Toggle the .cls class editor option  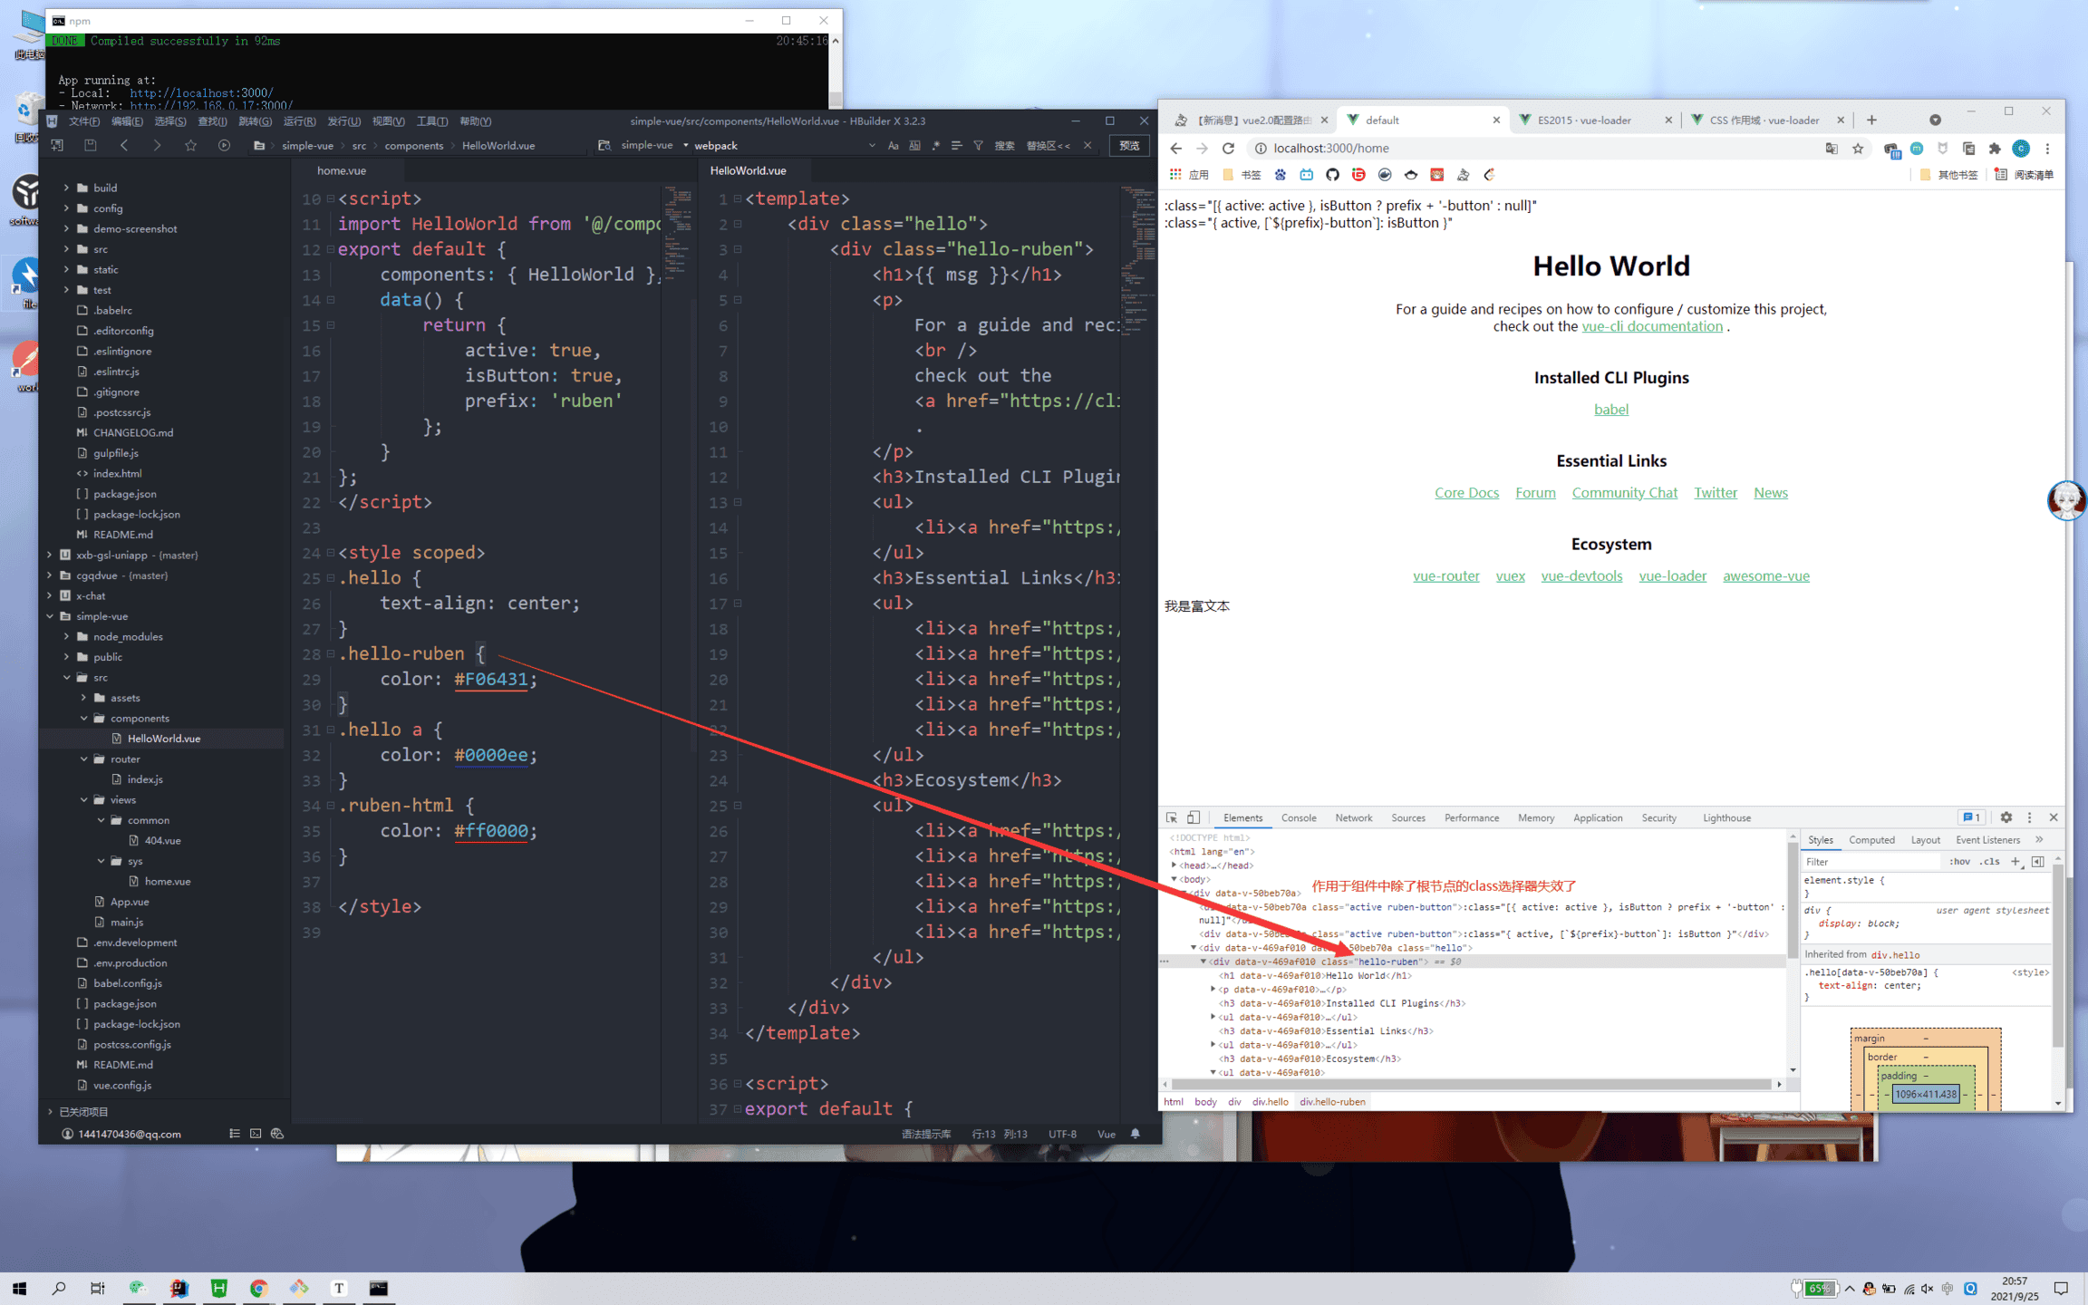pyautogui.click(x=1989, y=862)
